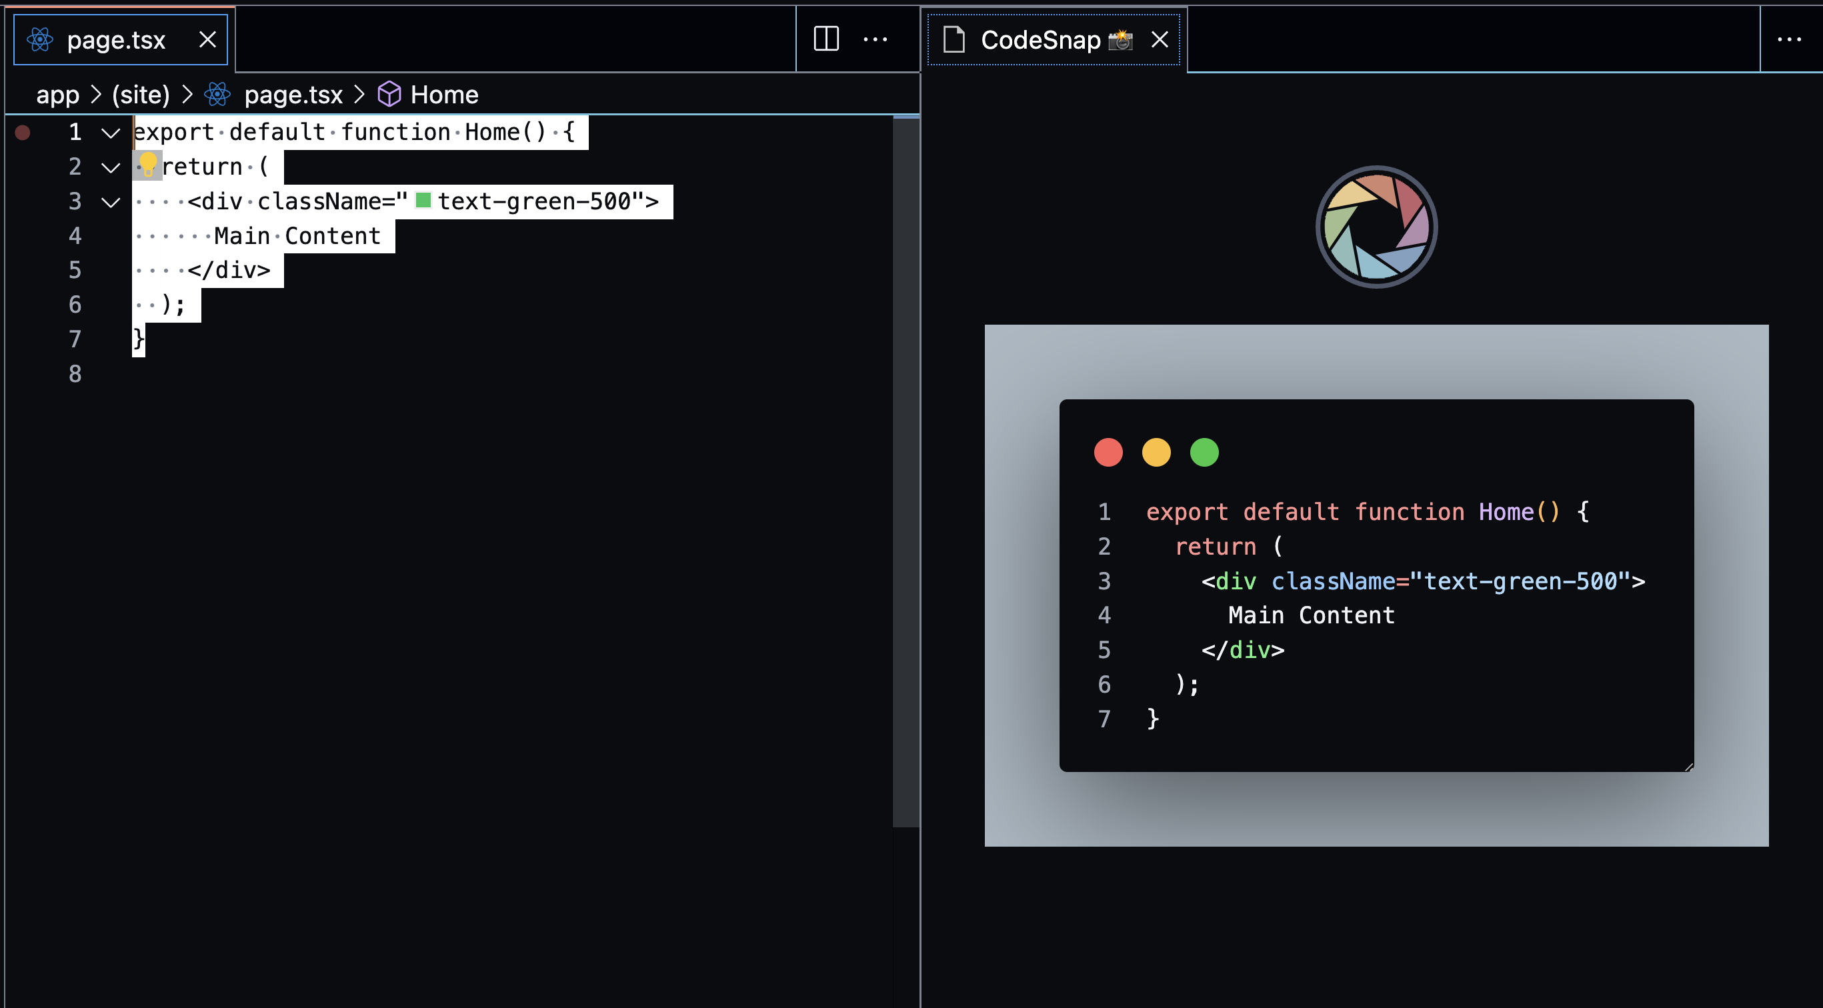The width and height of the screenshot is (1823, 1008).
Task: Click the red window dot in snippet
Action: click(x=1108, y=453)
